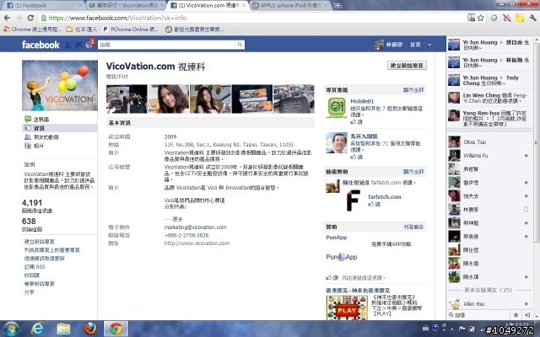540x337 pixels.
Task: Click Yi-Jun Huang top ticker story
Action: 489,45
